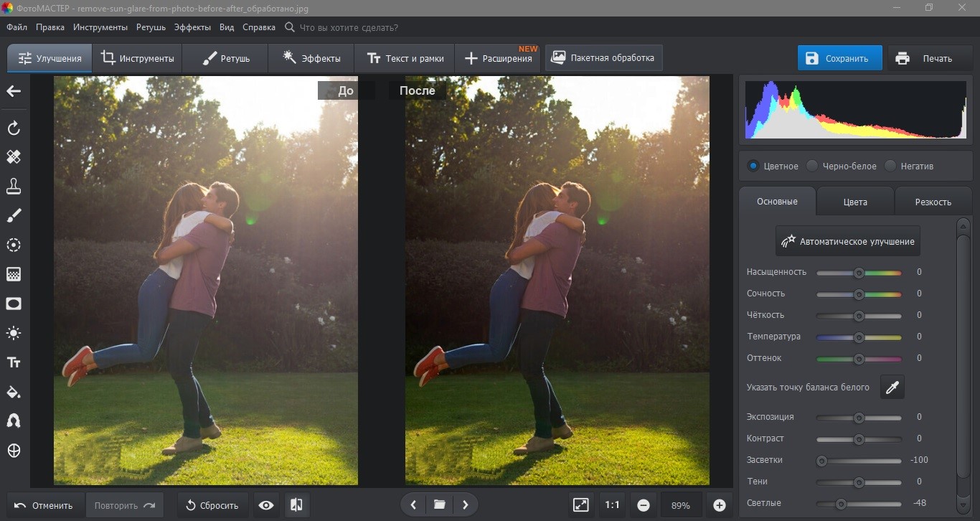
Task: Open the Инструменты section tab
Action: click(137, 58)
